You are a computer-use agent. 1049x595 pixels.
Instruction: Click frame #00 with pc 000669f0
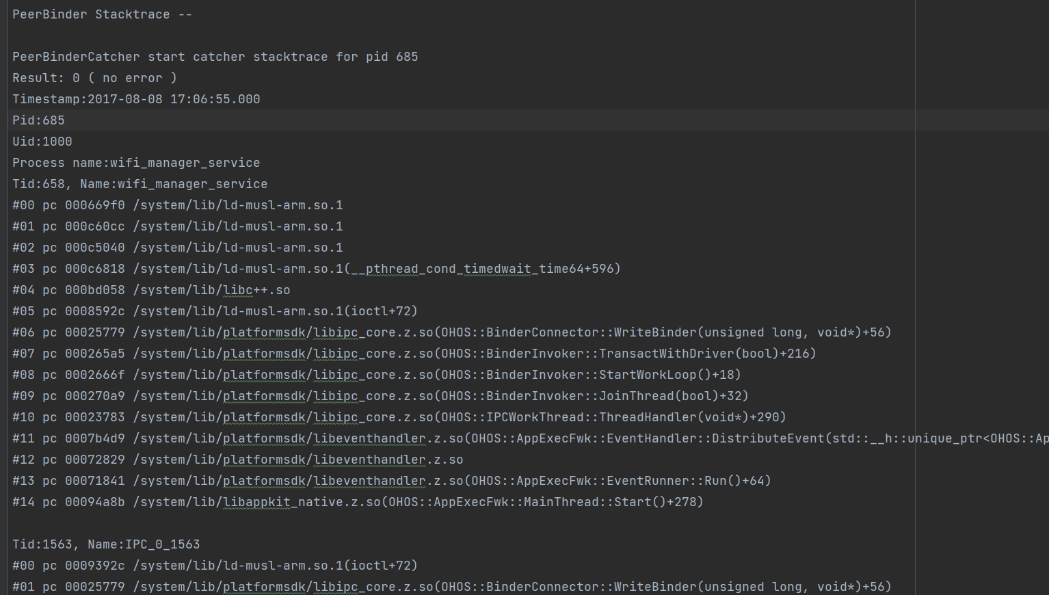[x=177, y=205]
